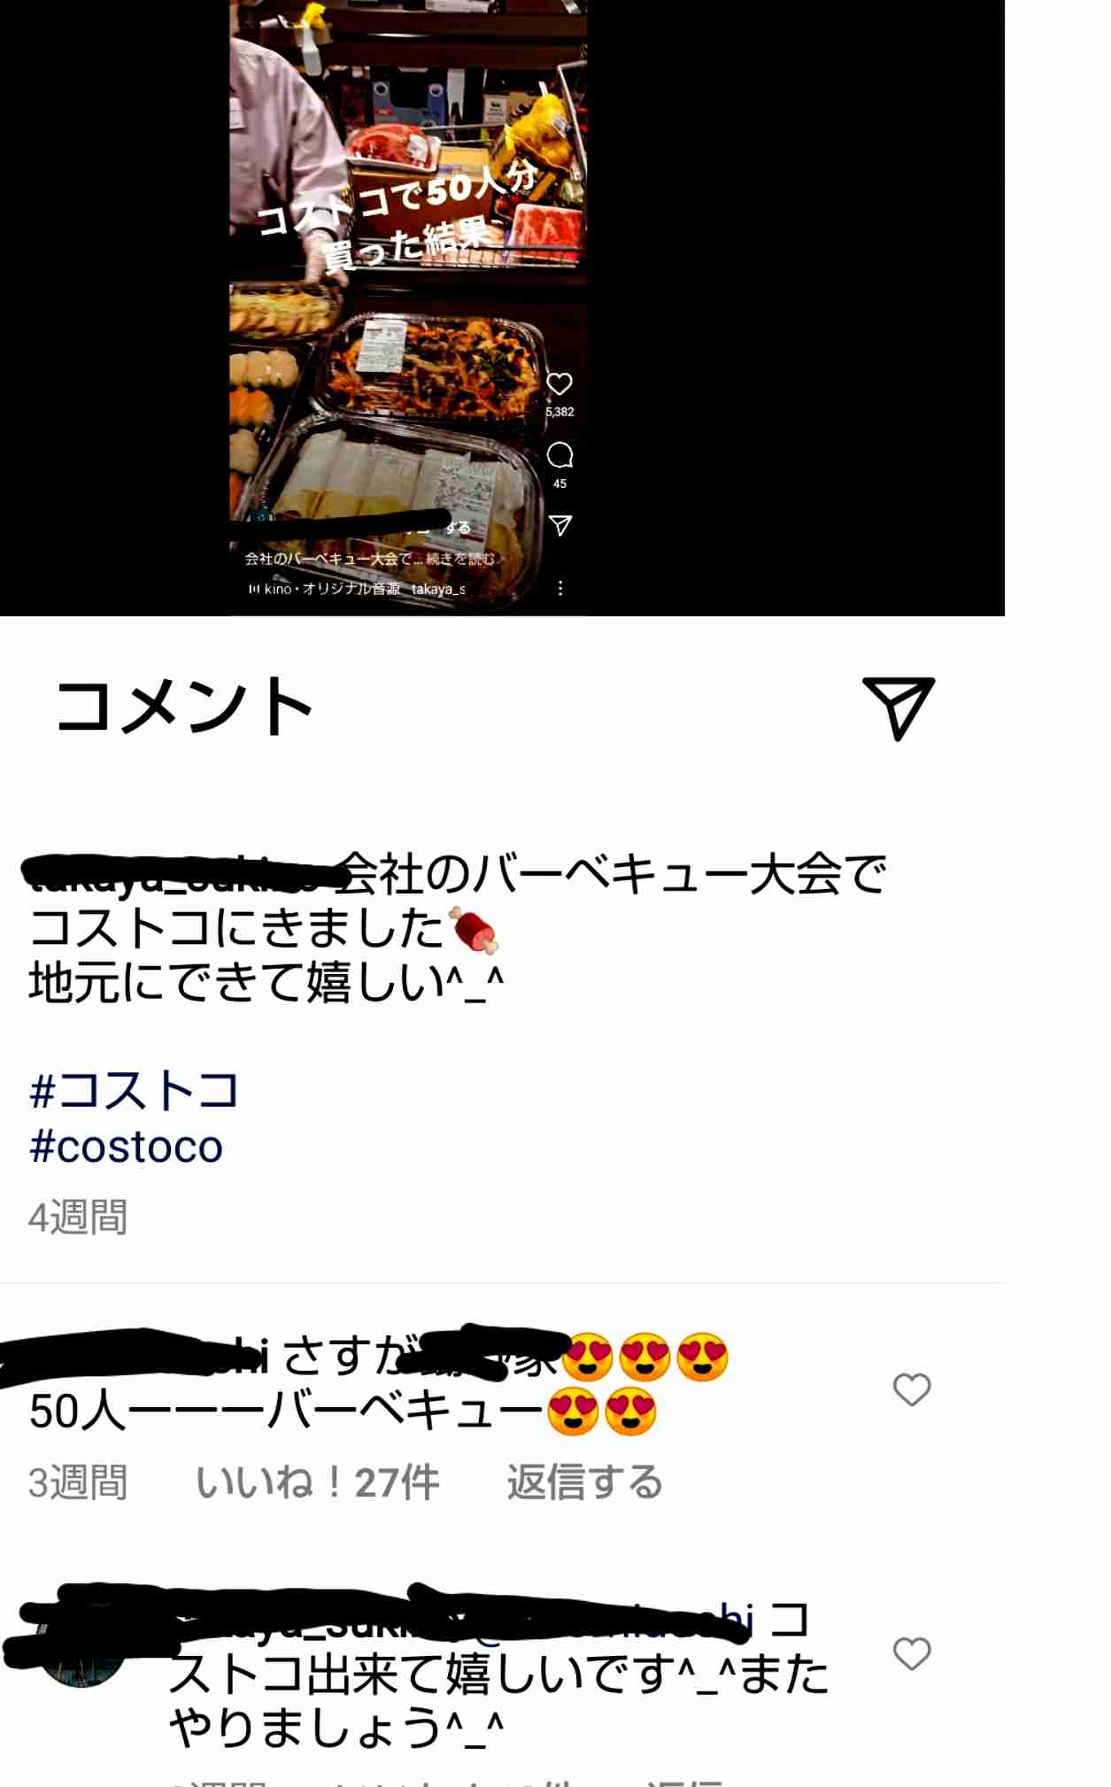Tap the 45 comments count

tap(559, 483)
